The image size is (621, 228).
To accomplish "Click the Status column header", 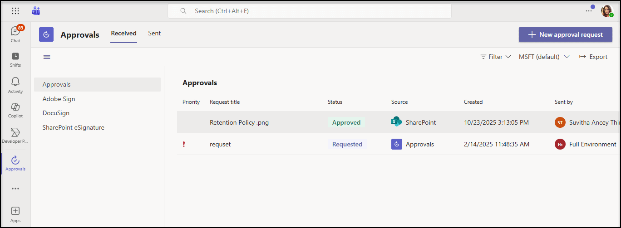I will pyautogui.click(x=335, y=102).
